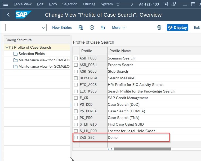Check the F_CR row checkbox

pyautogui.click(x=76, y=98)
